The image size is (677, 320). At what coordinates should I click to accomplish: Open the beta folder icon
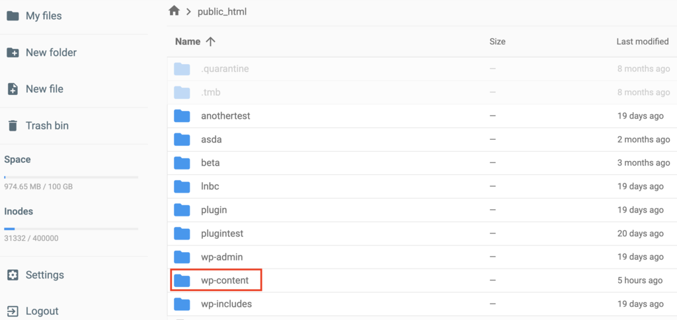182,163
